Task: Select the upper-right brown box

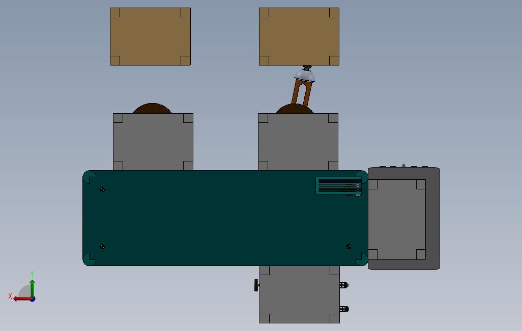Action: pyautogui.click(x=299, y=37)
